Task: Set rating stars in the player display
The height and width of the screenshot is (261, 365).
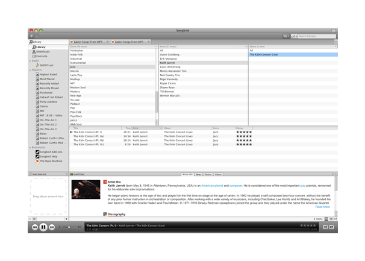Action: pos(308,225)
